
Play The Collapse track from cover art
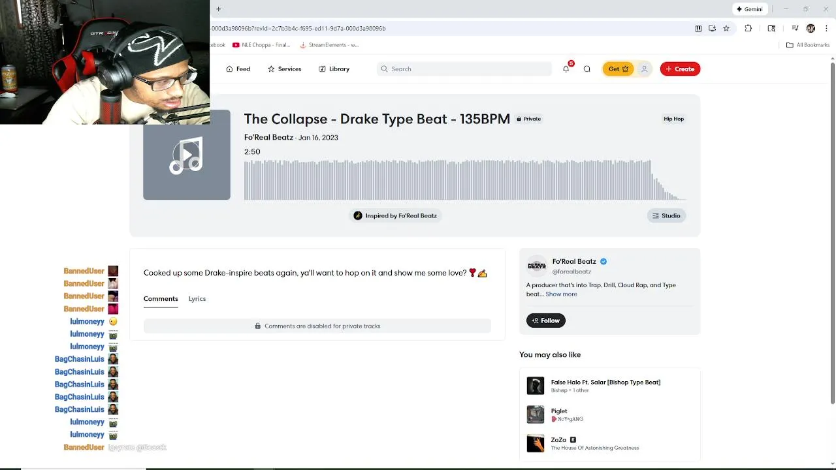pyautogui.click(x=187, y=155)
